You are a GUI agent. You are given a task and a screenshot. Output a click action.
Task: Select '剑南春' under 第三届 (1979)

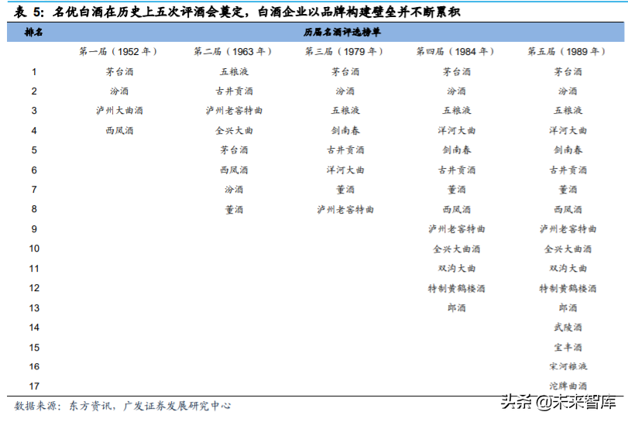(345, 131)
